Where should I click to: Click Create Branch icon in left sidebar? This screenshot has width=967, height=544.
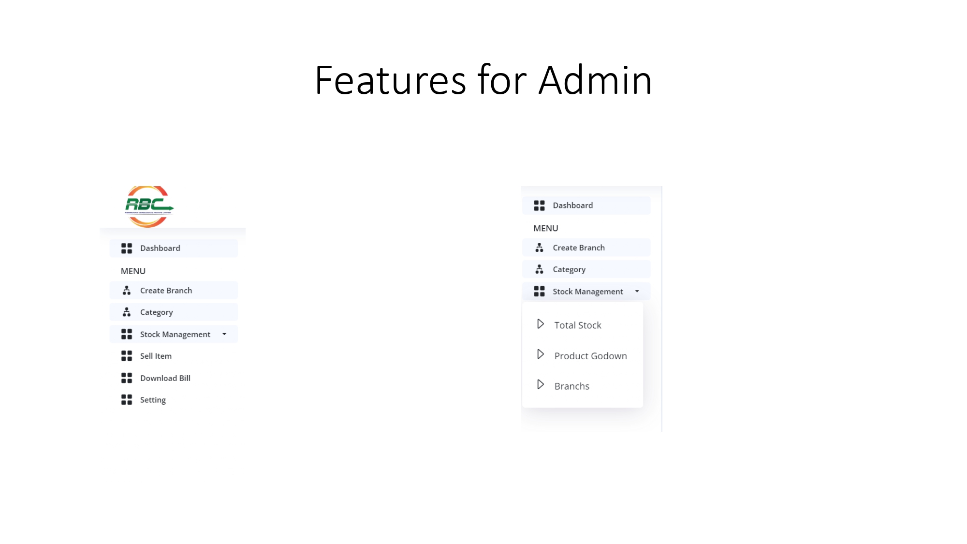pyautogui.click(x=127, y=291)
